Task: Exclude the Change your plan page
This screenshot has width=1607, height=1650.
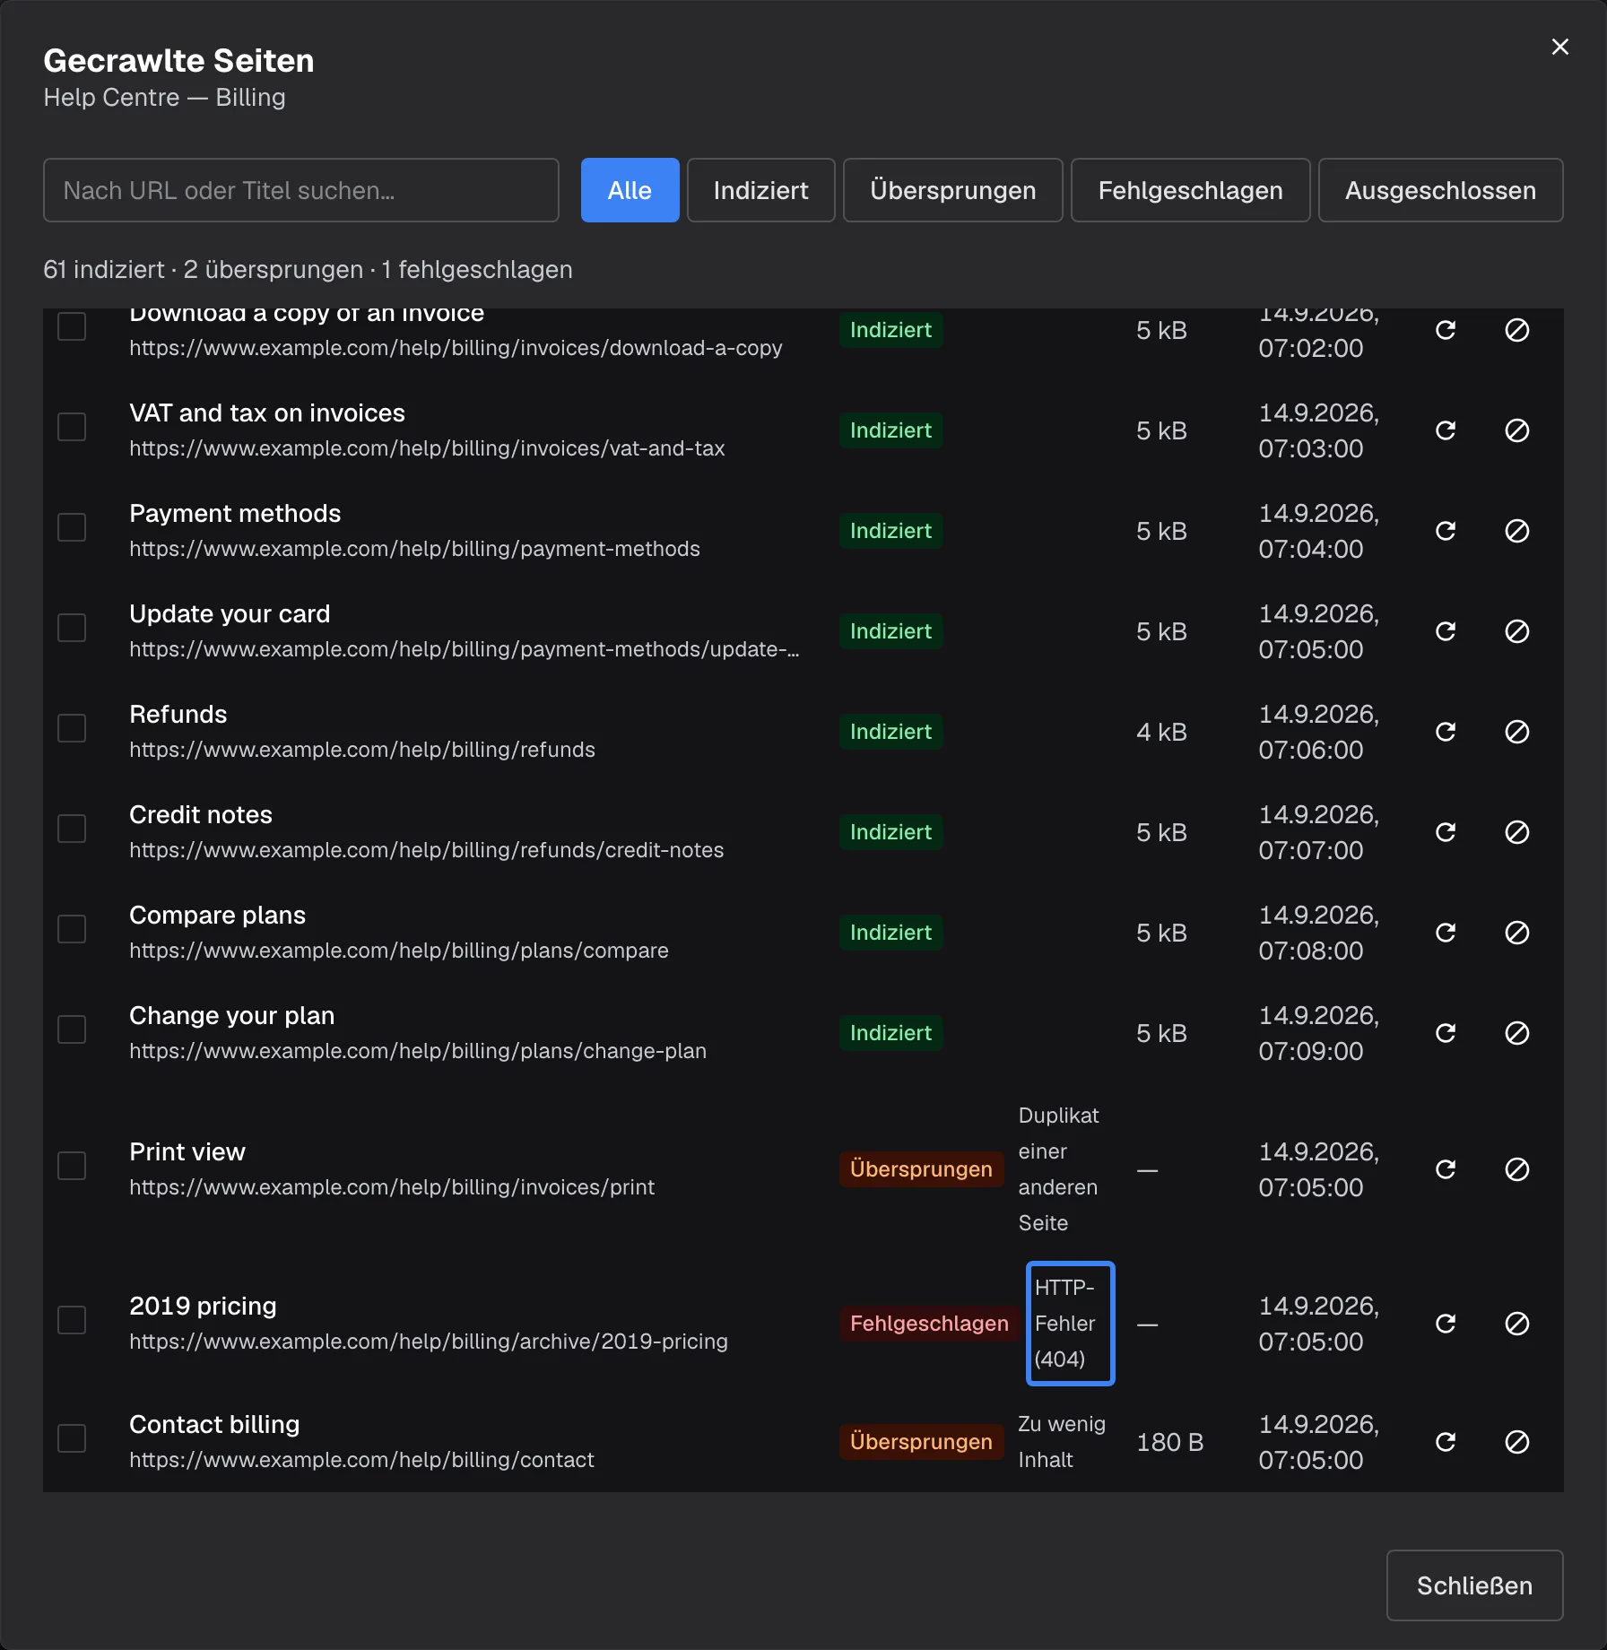Action: pos(1517,1033)
